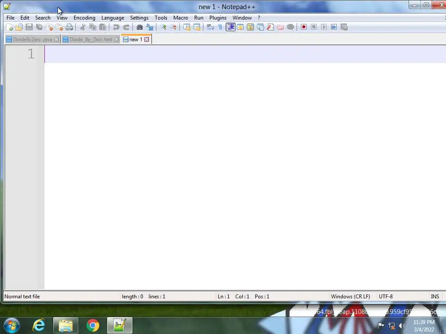Click the Undo arrow icon
Viewport: 446px width, 334px height.
click(116, 27)
